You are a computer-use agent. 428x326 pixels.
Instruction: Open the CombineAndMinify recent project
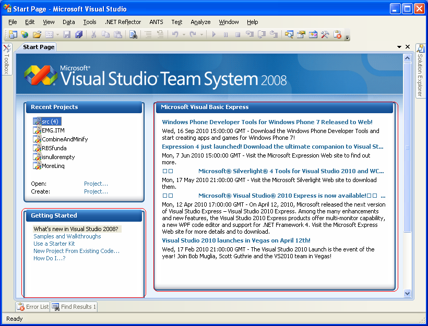coord(65,139)
